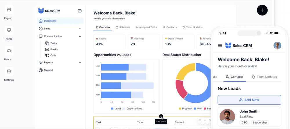Click the Contact column header
This screenshot has width=290, height=129.
coord(179,122)
